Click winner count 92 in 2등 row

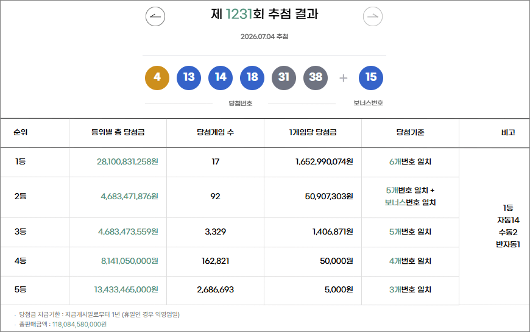pyautogui.click(x=215, y=196)
